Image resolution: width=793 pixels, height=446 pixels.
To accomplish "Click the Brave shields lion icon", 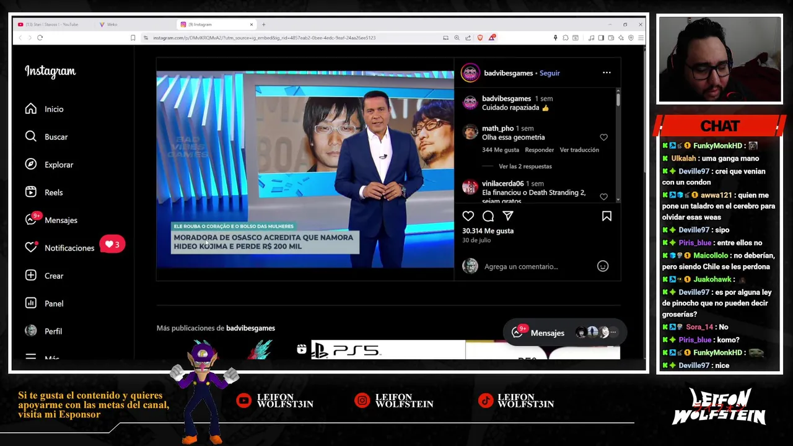I will click(x=480, y=38).
